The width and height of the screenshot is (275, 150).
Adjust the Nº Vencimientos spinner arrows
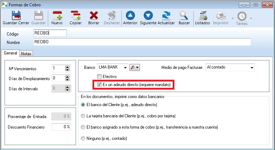pos(68,69)
